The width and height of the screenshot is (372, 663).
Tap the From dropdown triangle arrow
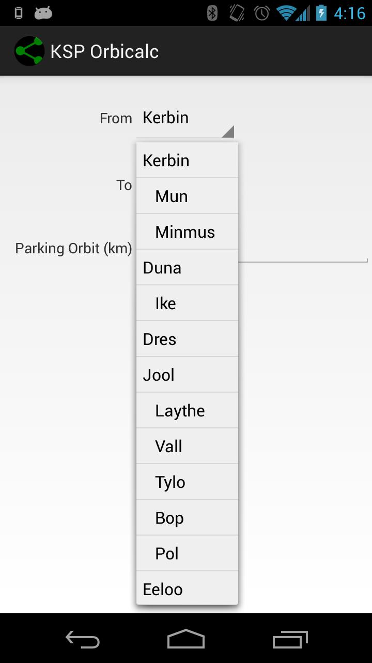coord(228,132)
